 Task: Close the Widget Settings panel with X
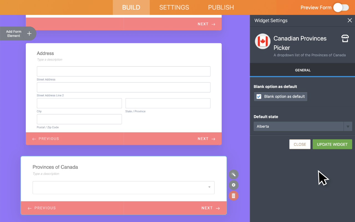(x=350, y=20)
